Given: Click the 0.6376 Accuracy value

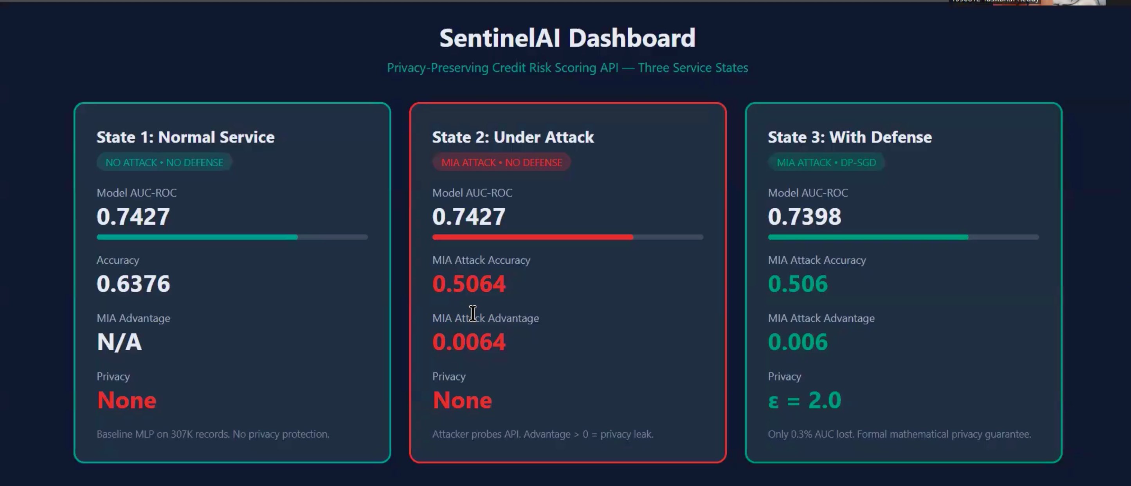Looking at the screenshot, I should pyautogui.click(x=133, y=284).
